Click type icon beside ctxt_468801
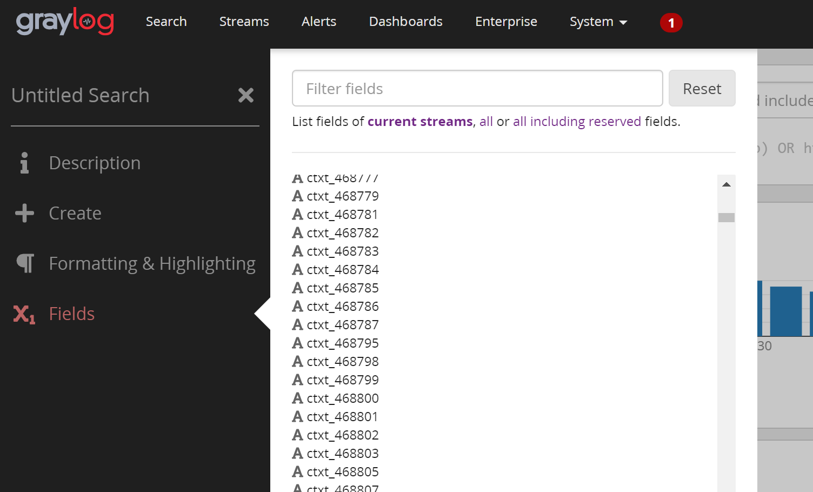Viewport: 813px width, 492px height. point(297,417)
